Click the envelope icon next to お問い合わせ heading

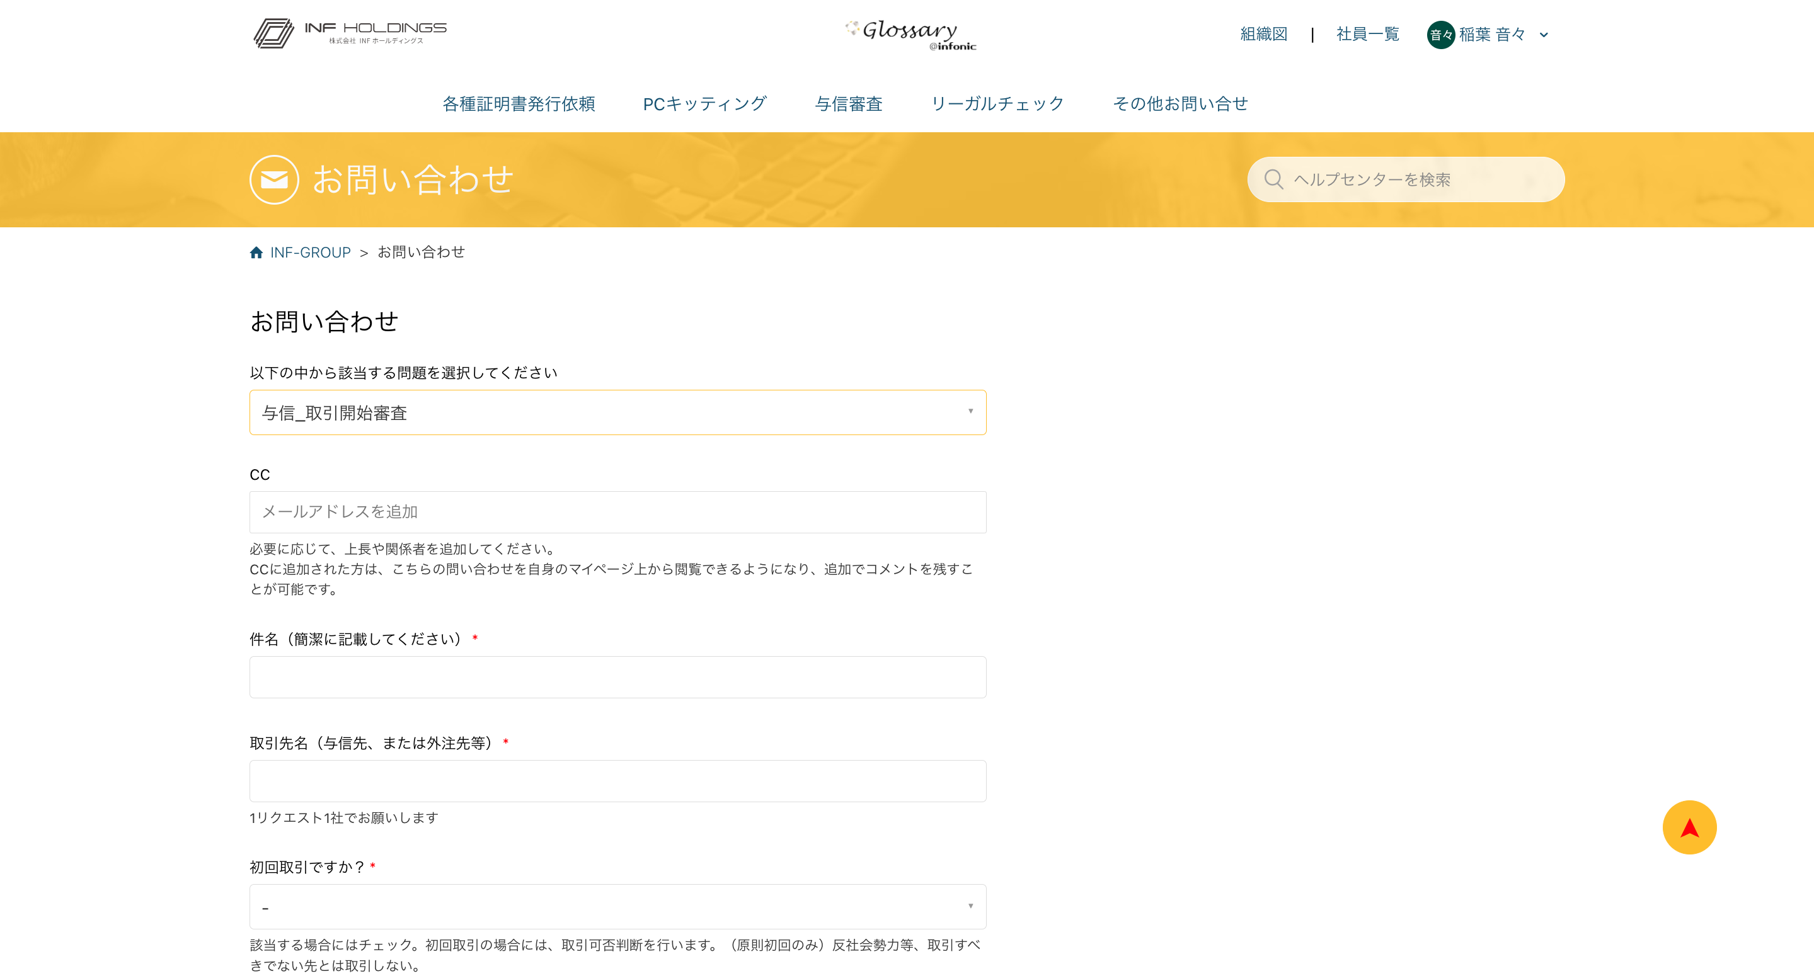click(274, 179)
